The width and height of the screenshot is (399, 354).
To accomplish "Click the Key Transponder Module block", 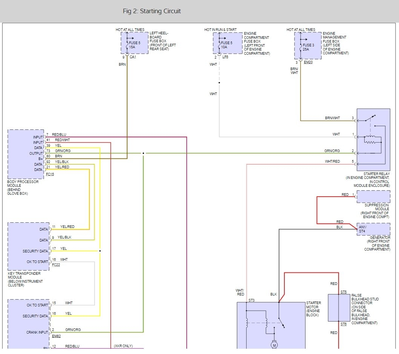I will (29, 246).
